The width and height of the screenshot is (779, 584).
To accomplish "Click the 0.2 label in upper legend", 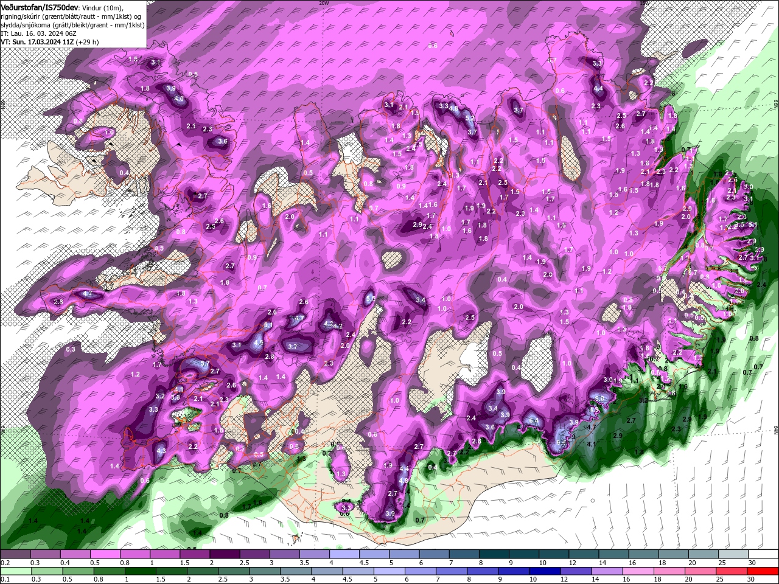I will point(5,563).
